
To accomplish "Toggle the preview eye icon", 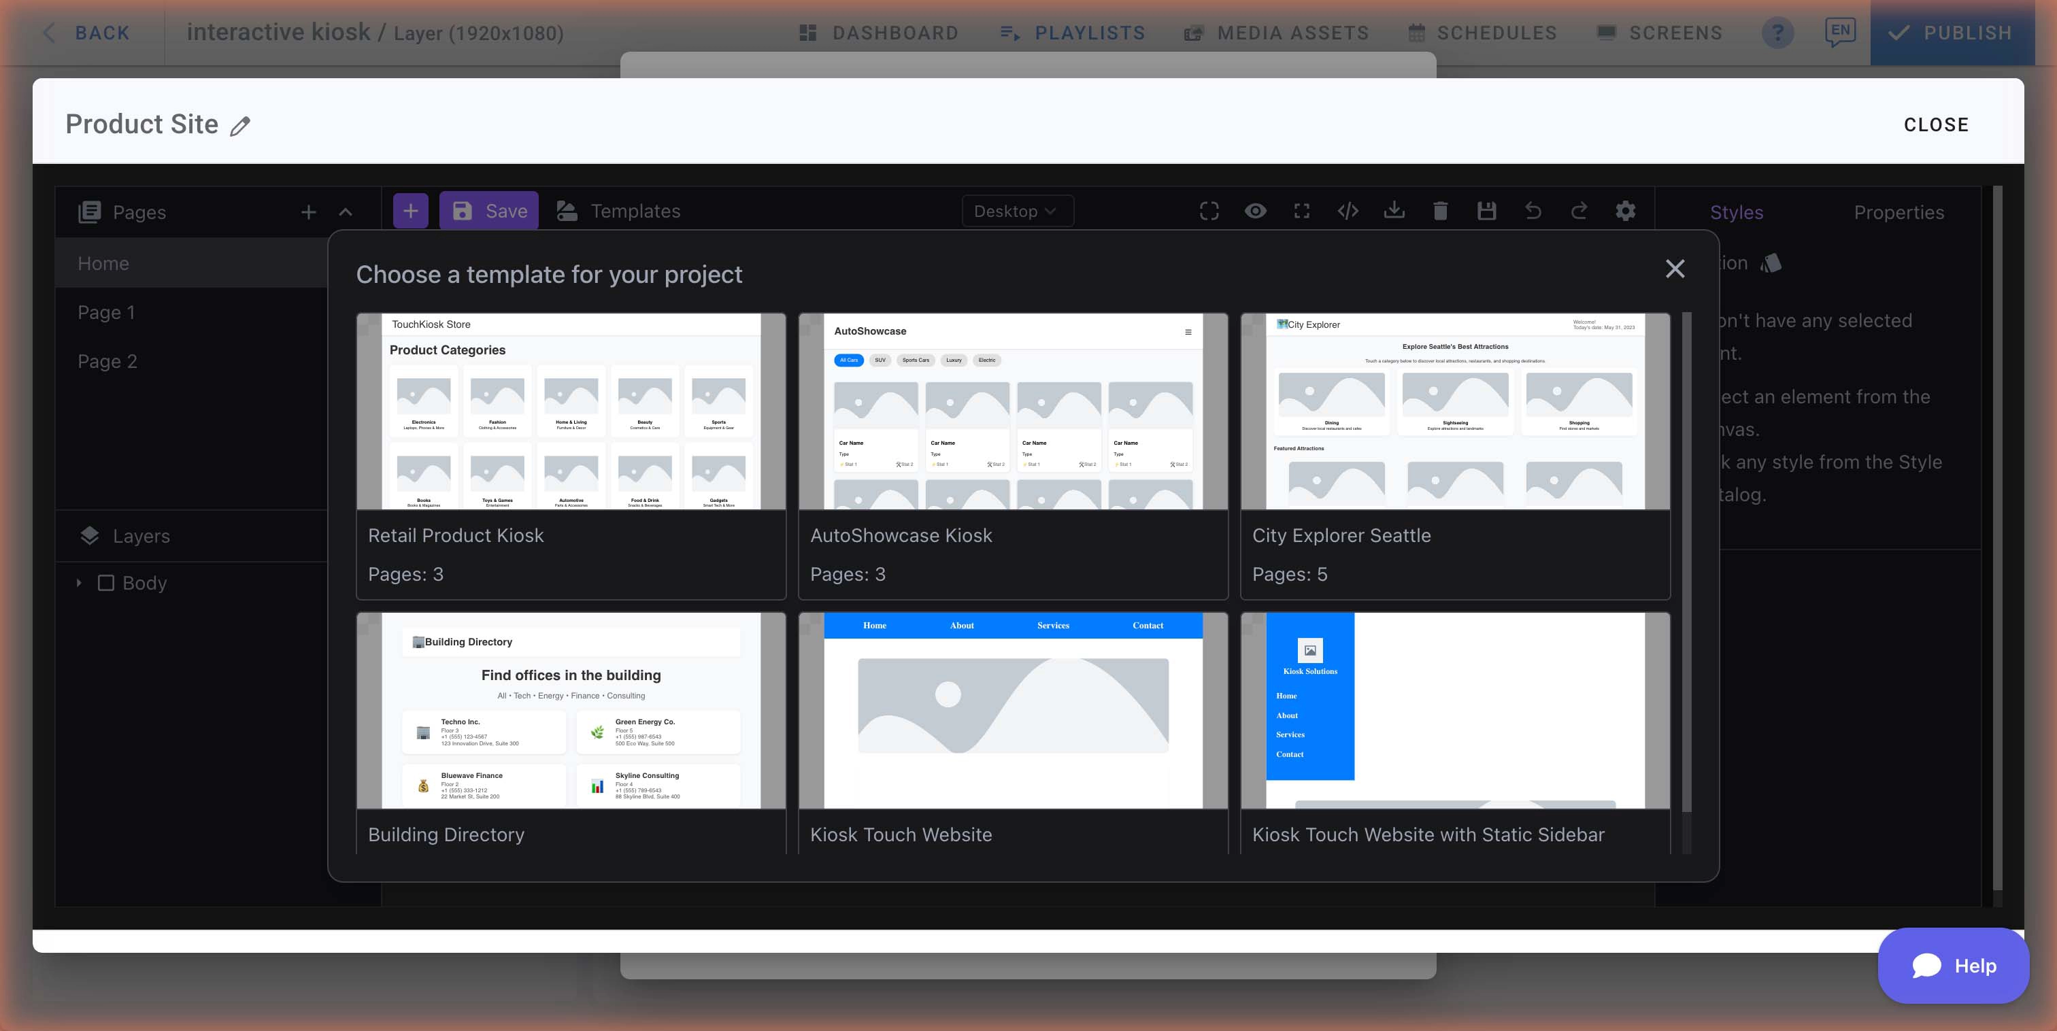I will point(1255,211).
